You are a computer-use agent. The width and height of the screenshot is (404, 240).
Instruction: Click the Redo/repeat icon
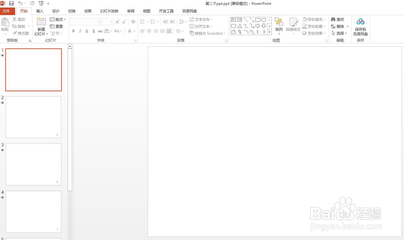coord(32,3)
